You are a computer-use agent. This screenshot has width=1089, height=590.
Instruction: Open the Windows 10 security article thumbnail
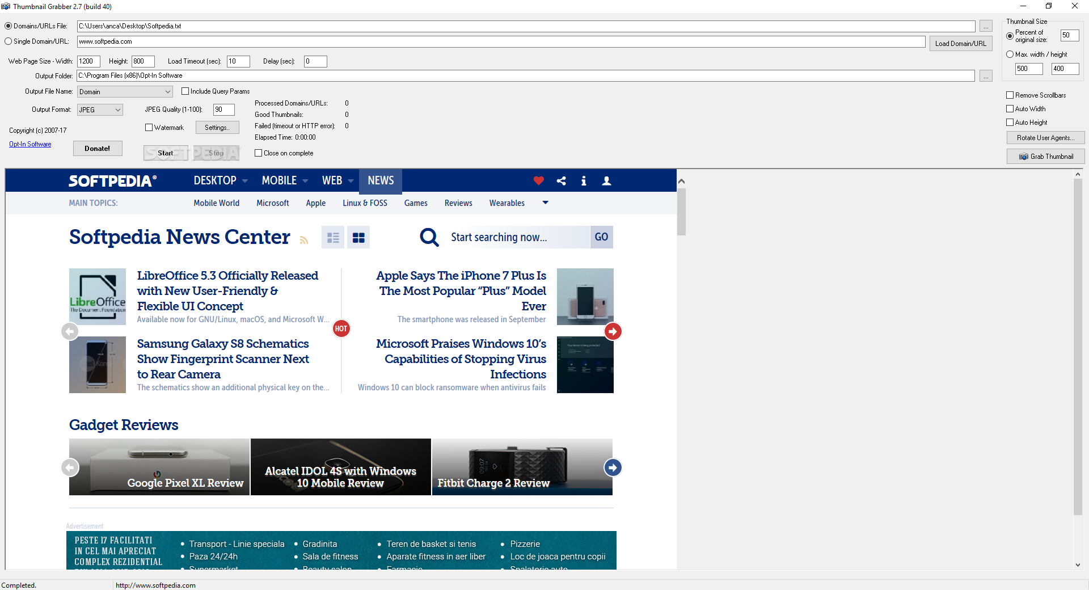pyautogui.click(x=585, y=365)
